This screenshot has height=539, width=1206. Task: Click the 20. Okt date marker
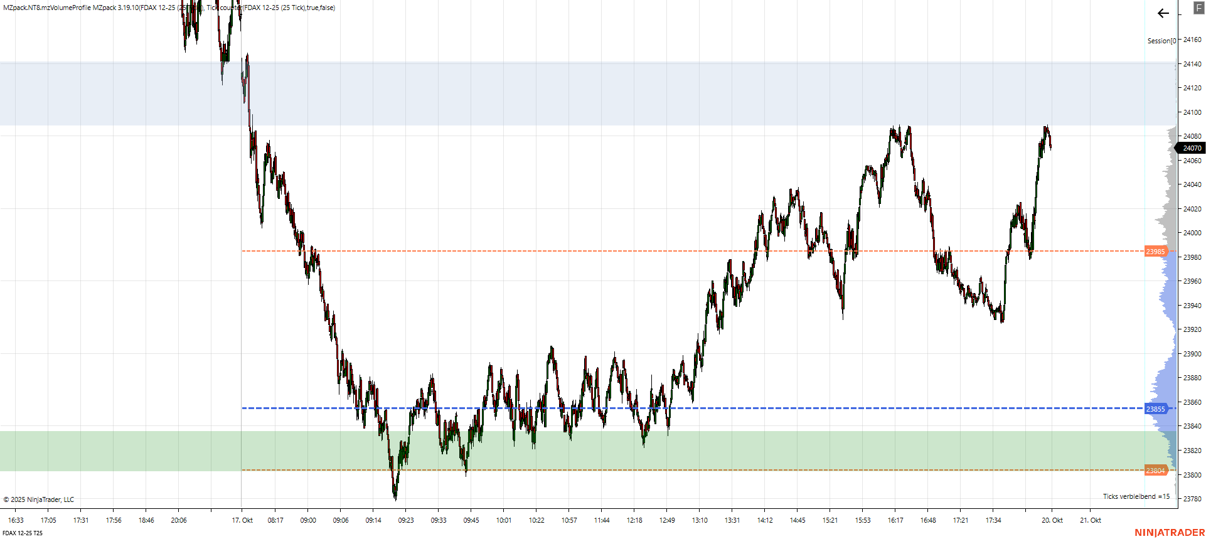click(1052, 520)
